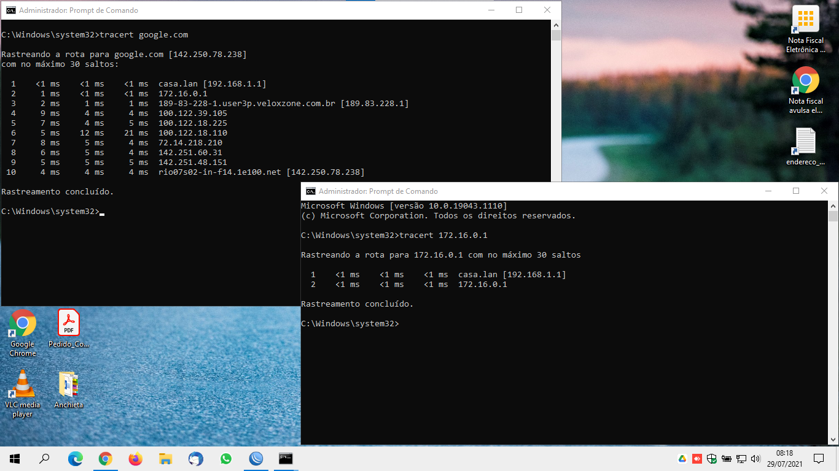This screenshot has width=839, height=471.
Task: Click hop address '142.251.48.151'
Action: coord(193,163)
